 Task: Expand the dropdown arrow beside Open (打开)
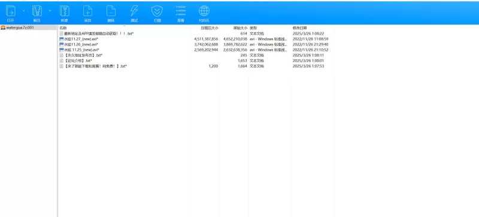pyautogui.click(x=23, y=11)
